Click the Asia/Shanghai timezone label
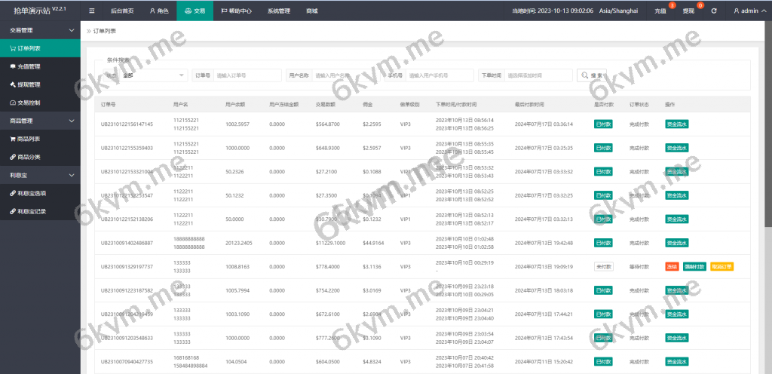The image size is (772, 374). [x=618, y=11]
